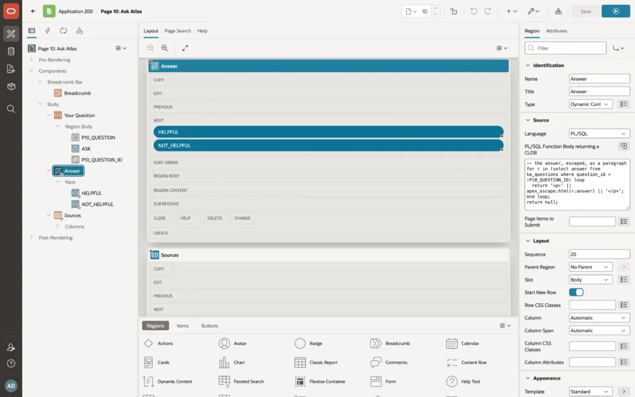Select the HELPFUL button in layout
This screenshot has width=635, height=397.
328,132
